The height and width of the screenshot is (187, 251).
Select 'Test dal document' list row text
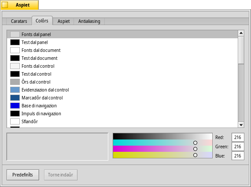tap(39, 58)
